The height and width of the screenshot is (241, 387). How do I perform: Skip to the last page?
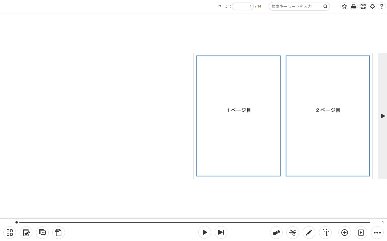[x=221, y=232]
